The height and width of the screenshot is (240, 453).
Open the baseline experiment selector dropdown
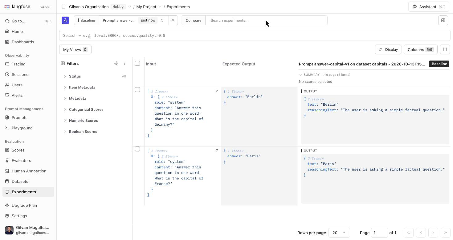[133, 20]
